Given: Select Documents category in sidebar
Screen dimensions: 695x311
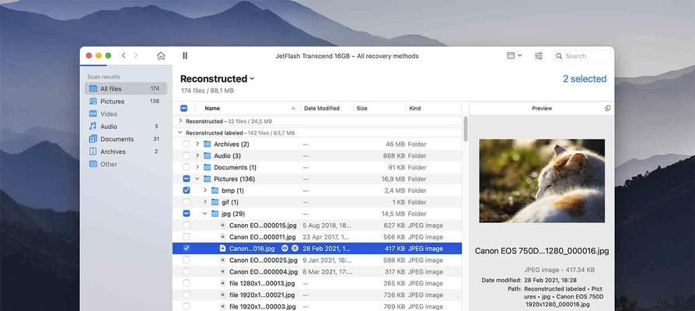Looking at the screenshot, I should tap(126, 139).
